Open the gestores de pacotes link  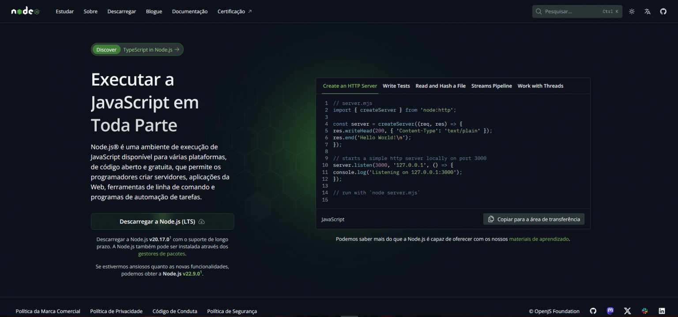pyautogui.click(x=162, y=254)
